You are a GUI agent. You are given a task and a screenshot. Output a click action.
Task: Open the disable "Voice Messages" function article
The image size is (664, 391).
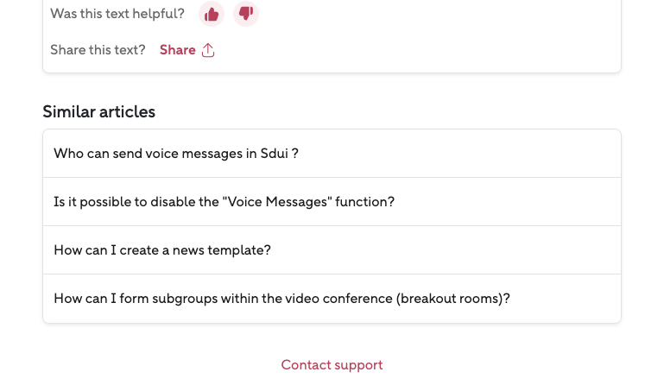[224, 202]
